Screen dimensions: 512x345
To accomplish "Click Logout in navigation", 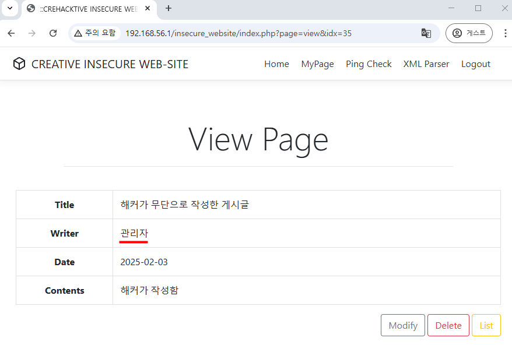I will tap(475, 64).
